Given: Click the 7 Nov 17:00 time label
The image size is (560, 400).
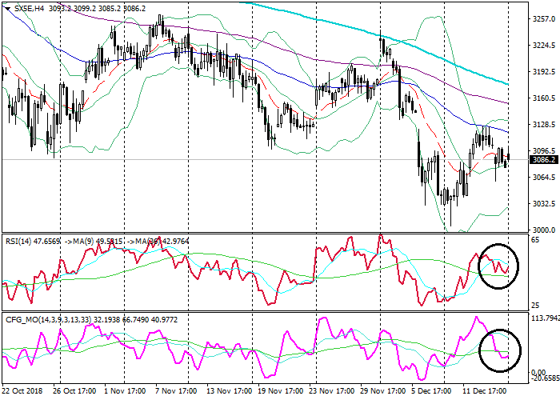Looking at the screenshot, I should [x=174, y=392].
